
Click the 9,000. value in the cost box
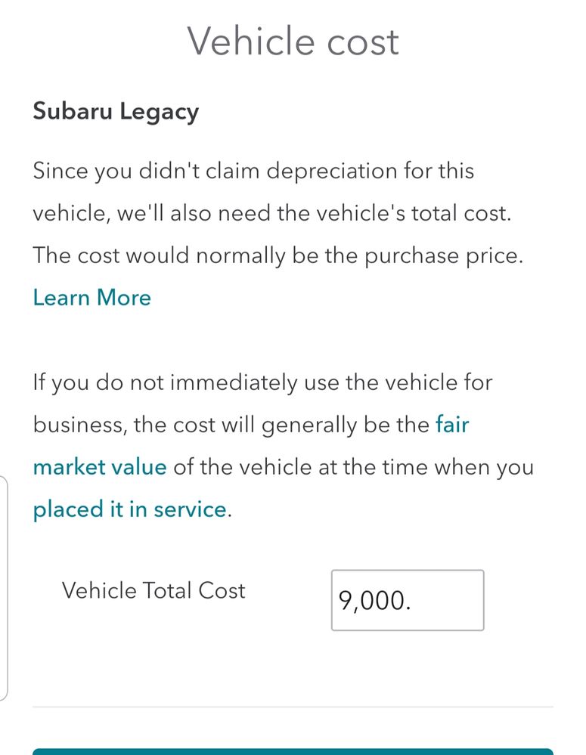pyautogui.click(x=374, y=601)
